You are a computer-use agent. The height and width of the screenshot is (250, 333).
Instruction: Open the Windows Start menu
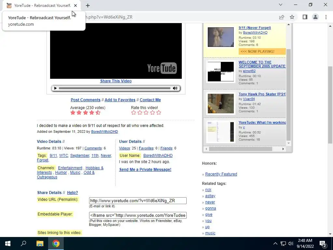click(x=8, y=243)
